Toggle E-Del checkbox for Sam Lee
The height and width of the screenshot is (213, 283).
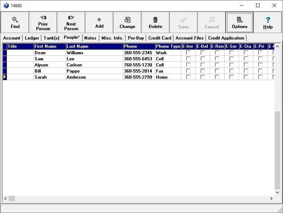coord(203,59)
